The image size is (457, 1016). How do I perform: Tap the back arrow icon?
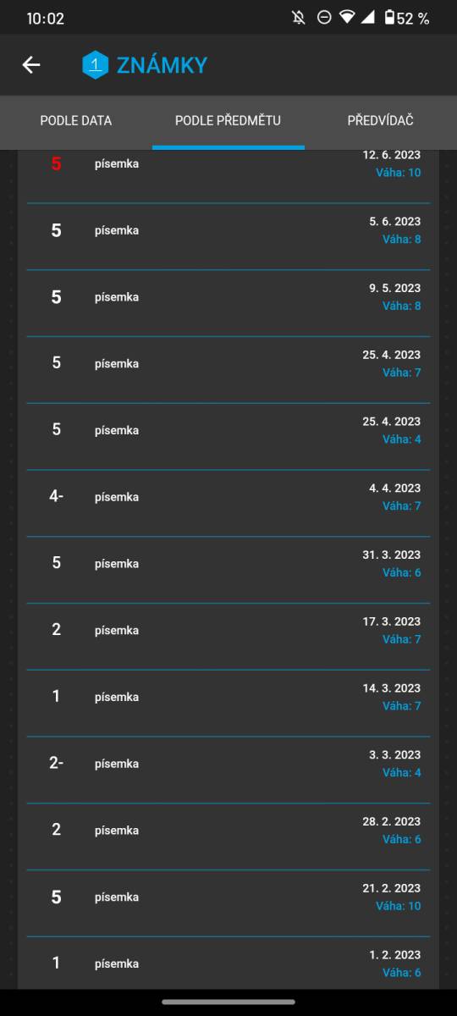pos(31,65)
